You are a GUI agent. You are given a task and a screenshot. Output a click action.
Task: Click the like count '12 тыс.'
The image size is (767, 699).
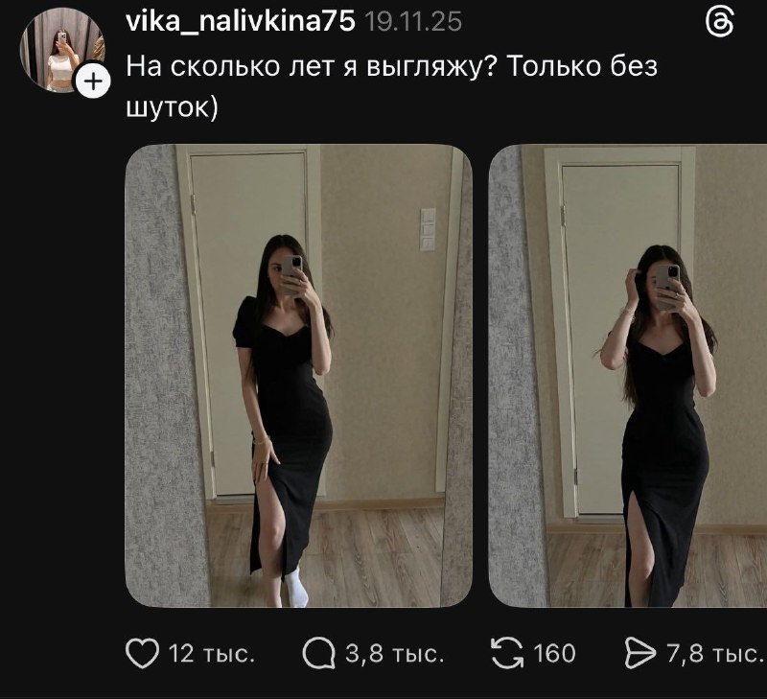click(x=212, y=654)
